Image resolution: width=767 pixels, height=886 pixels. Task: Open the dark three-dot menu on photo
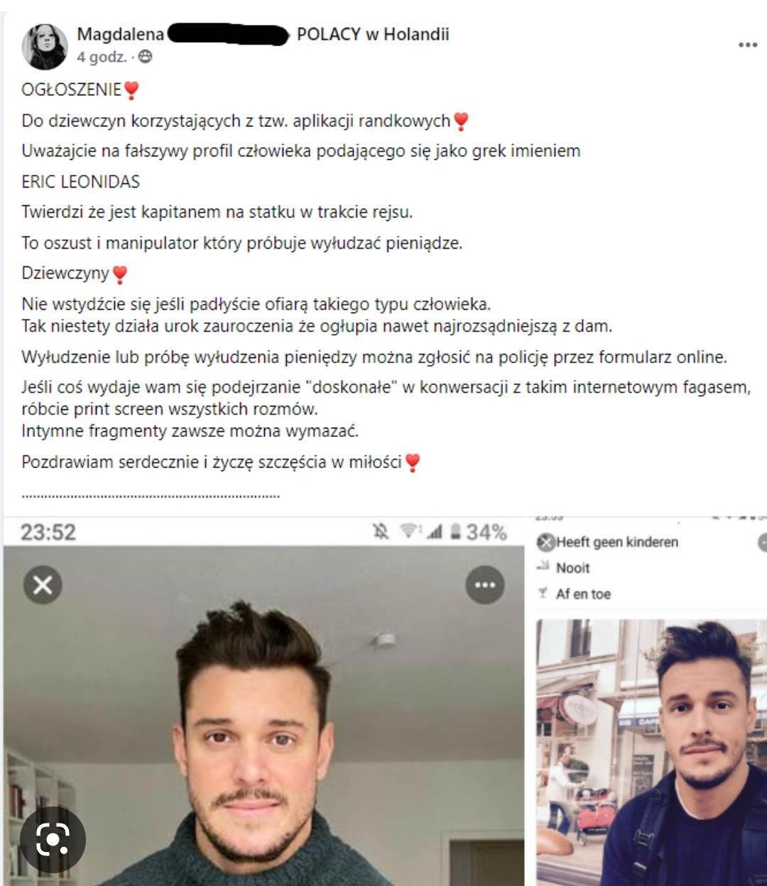485,585
